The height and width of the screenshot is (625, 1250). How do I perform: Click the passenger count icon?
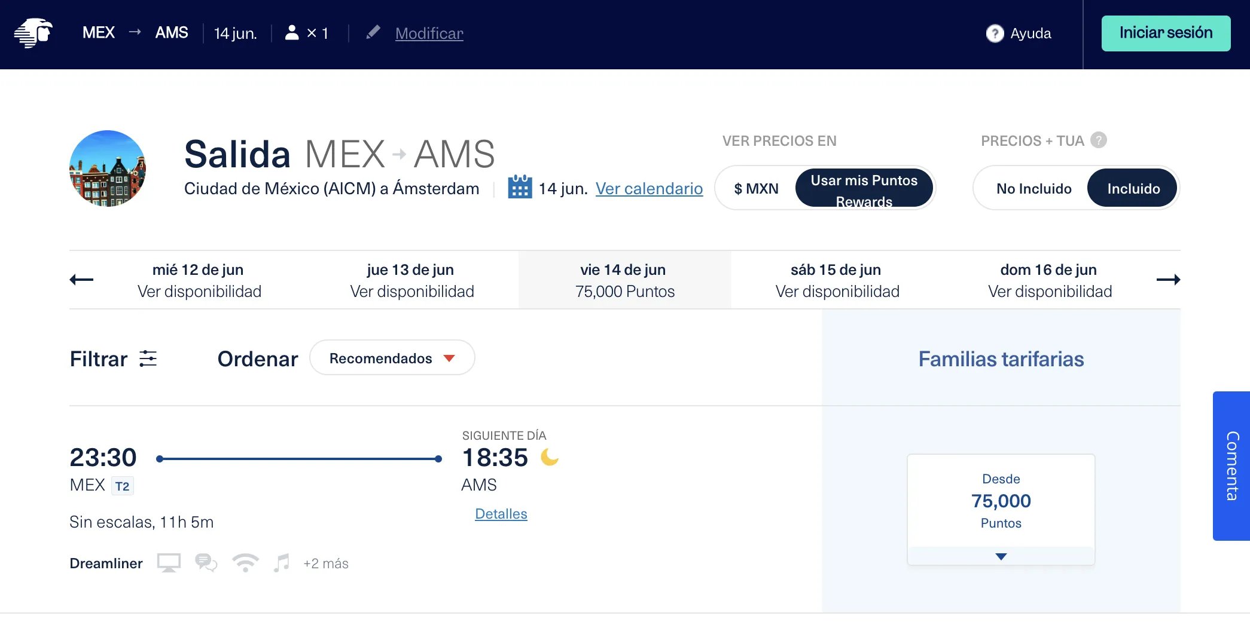pos(292,32)
